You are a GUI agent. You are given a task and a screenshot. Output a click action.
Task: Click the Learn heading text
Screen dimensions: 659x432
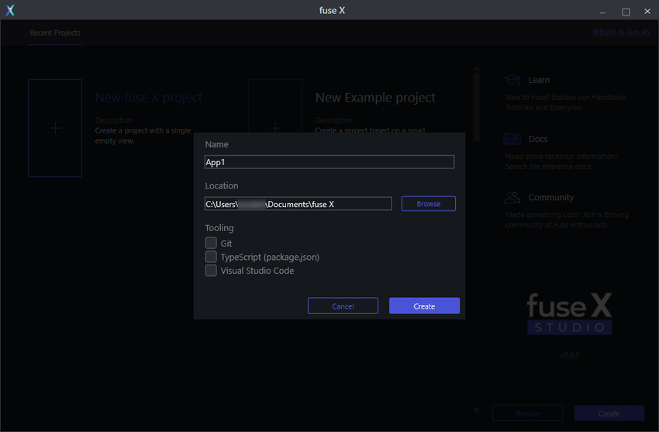[539, 80]
